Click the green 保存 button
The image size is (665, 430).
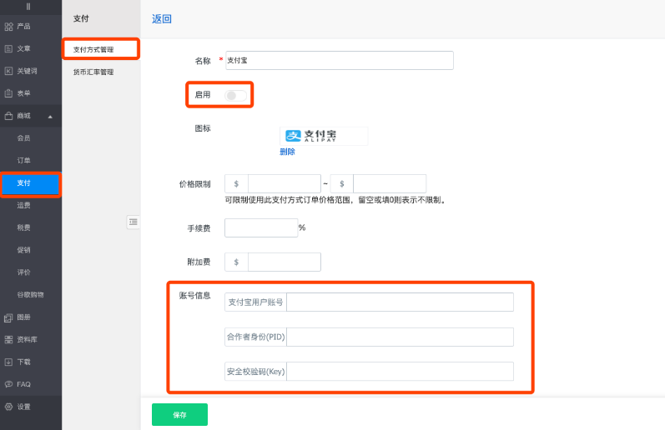coord(179,414)
